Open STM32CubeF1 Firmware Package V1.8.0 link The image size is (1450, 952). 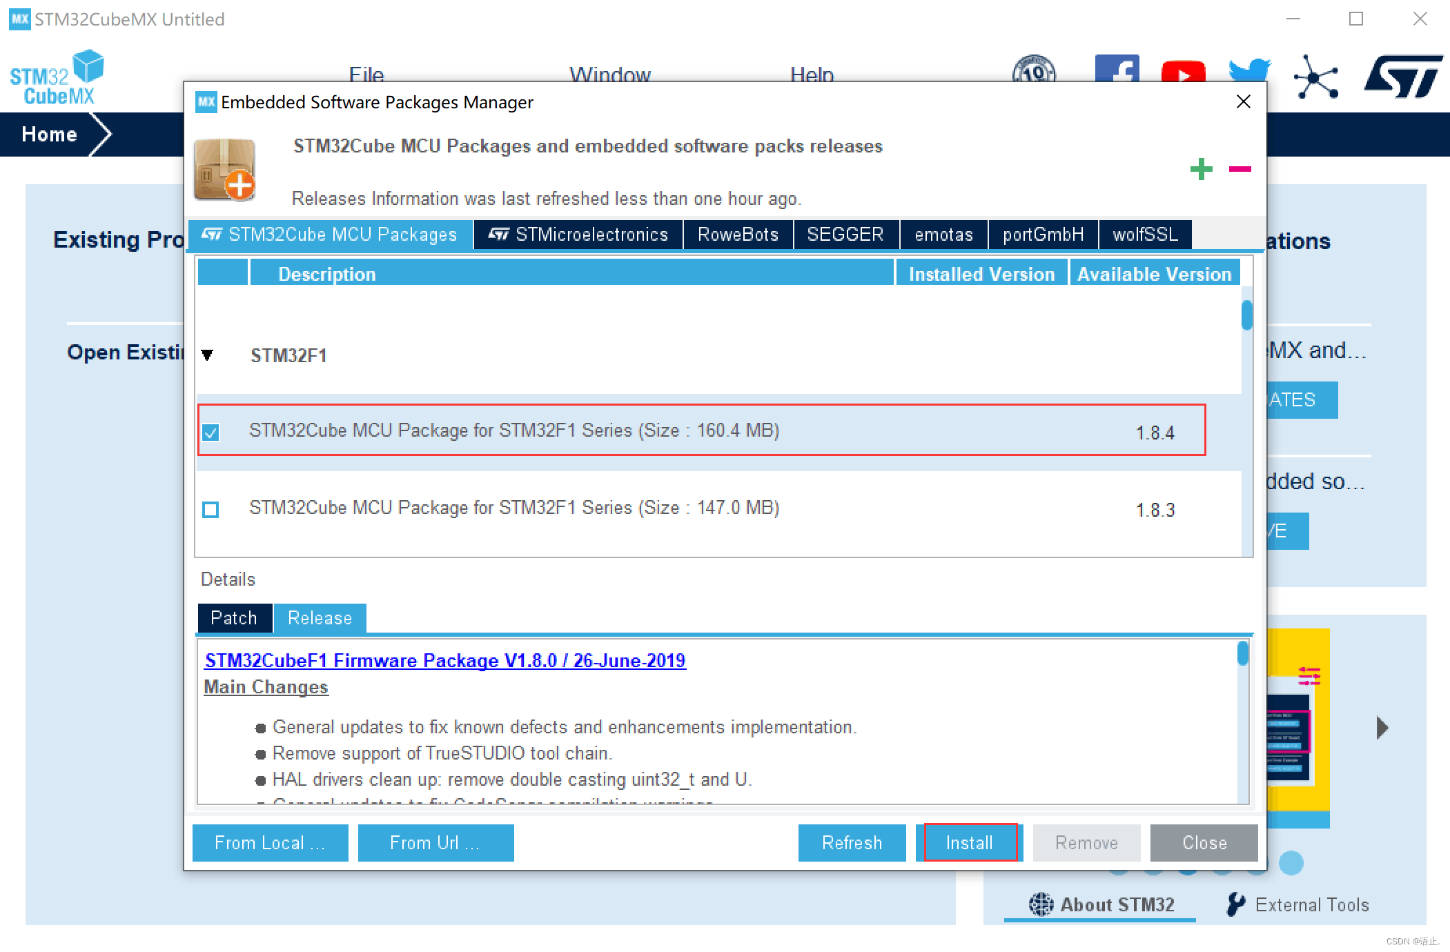pos(445,661)
